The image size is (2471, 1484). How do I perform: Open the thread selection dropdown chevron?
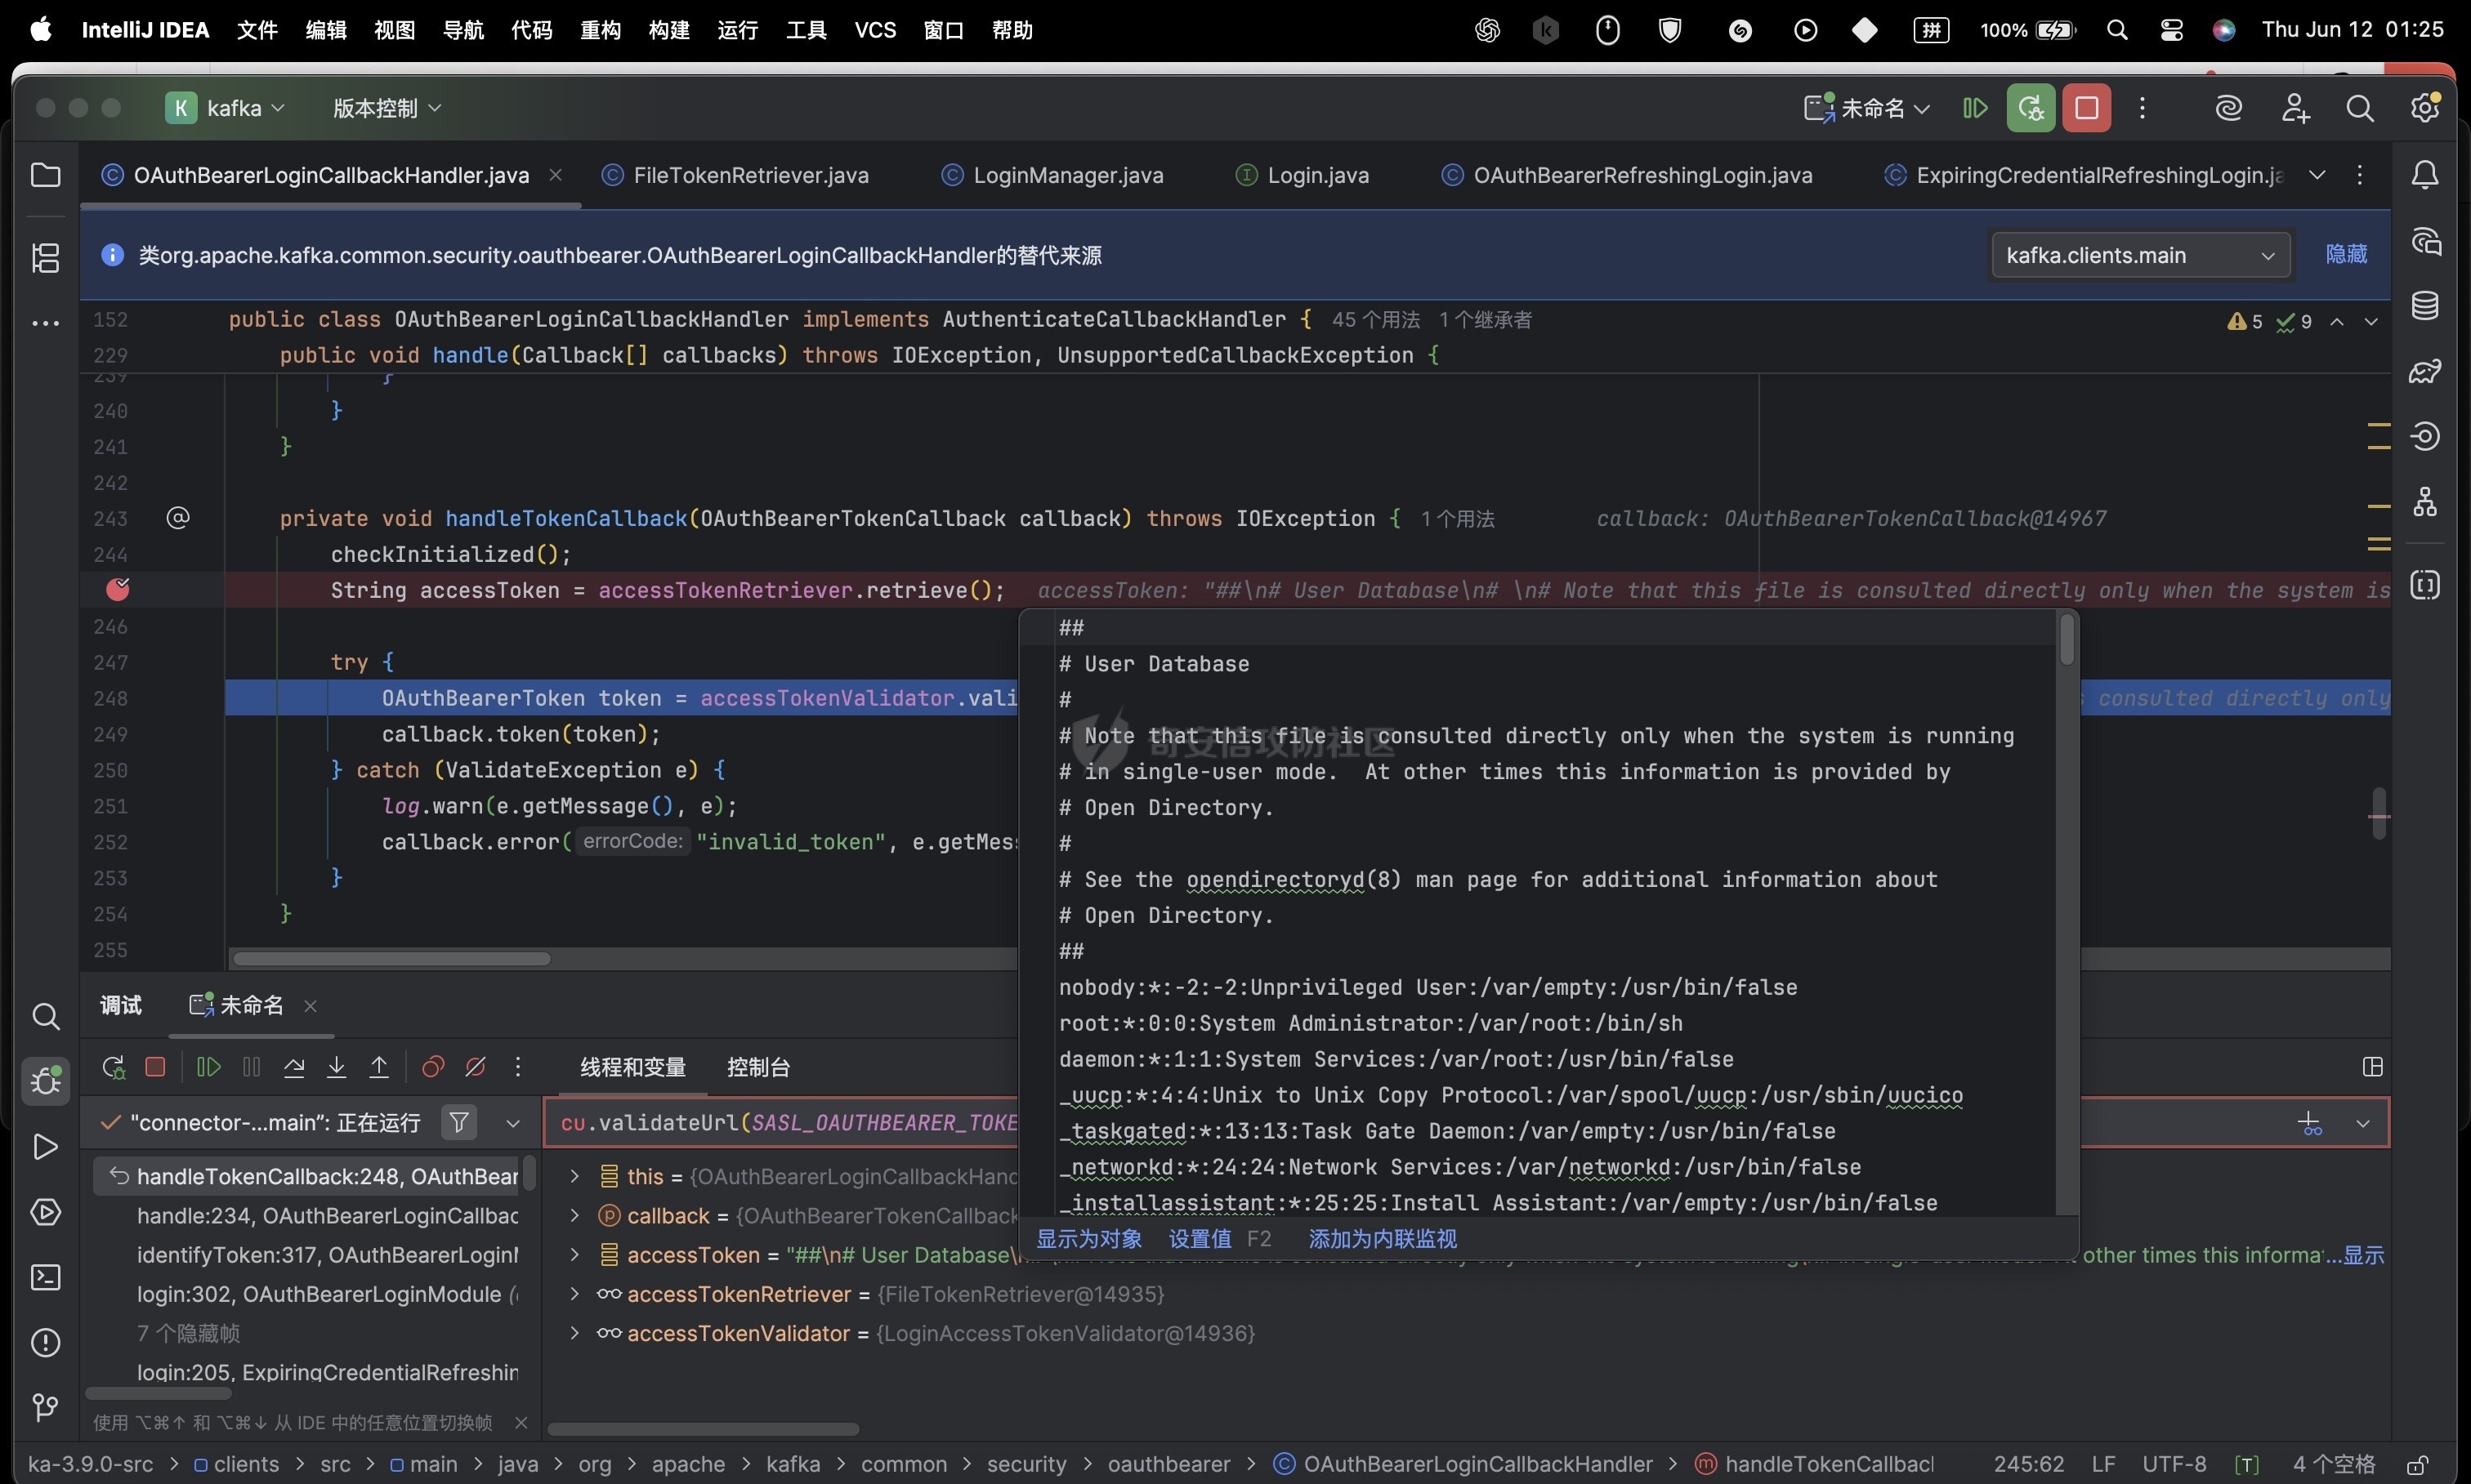click(513, 1123)
